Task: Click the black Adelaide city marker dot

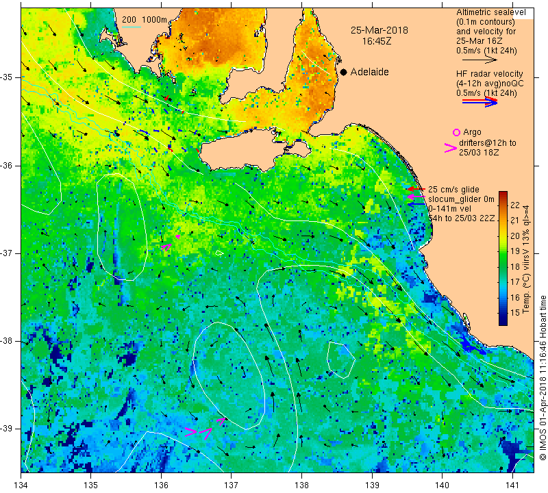Action: pyautogui.click(x=344, y=72)
